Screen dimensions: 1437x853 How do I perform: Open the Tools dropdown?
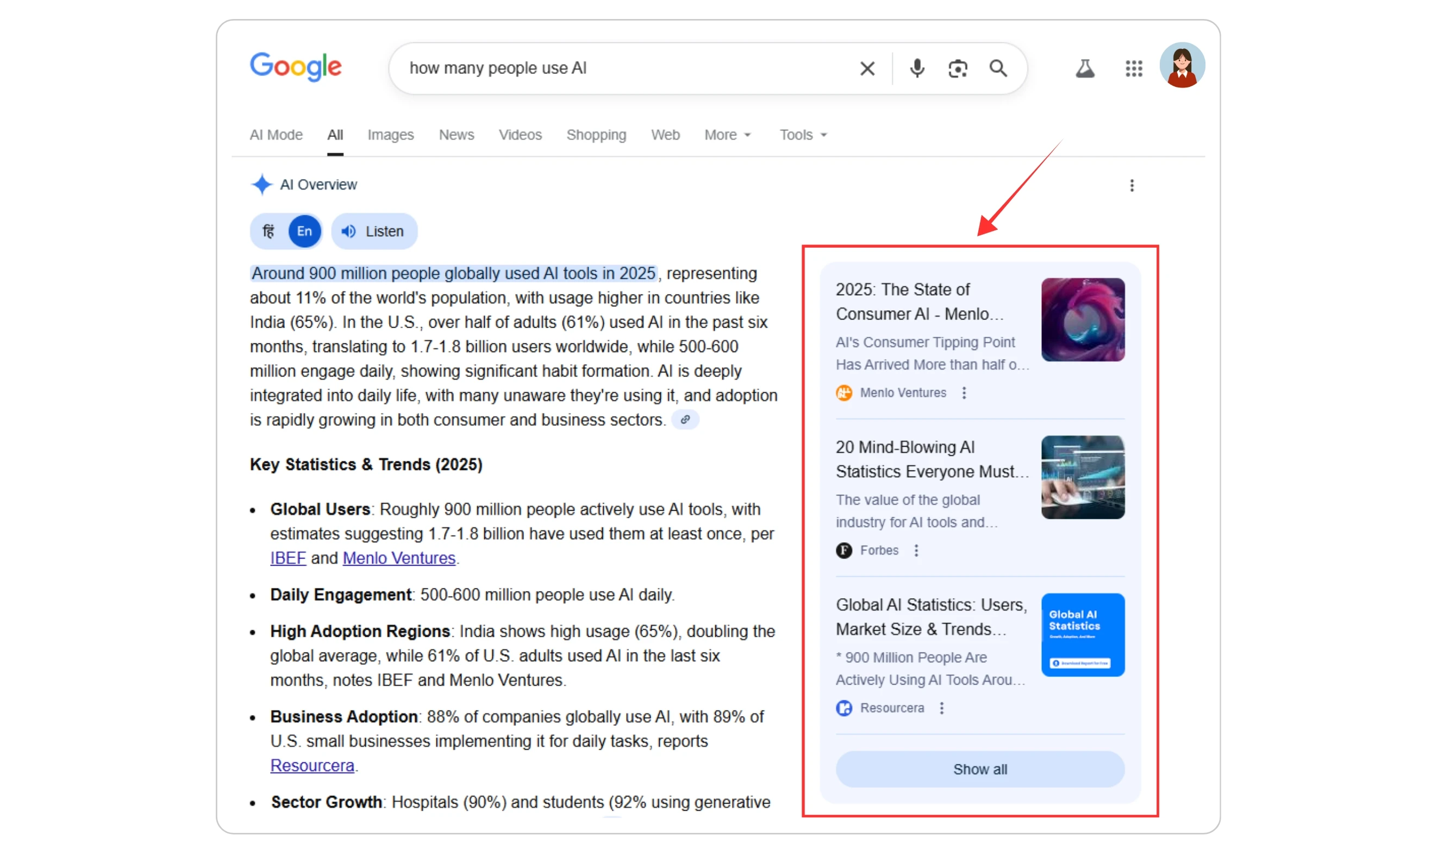[802, 135]
